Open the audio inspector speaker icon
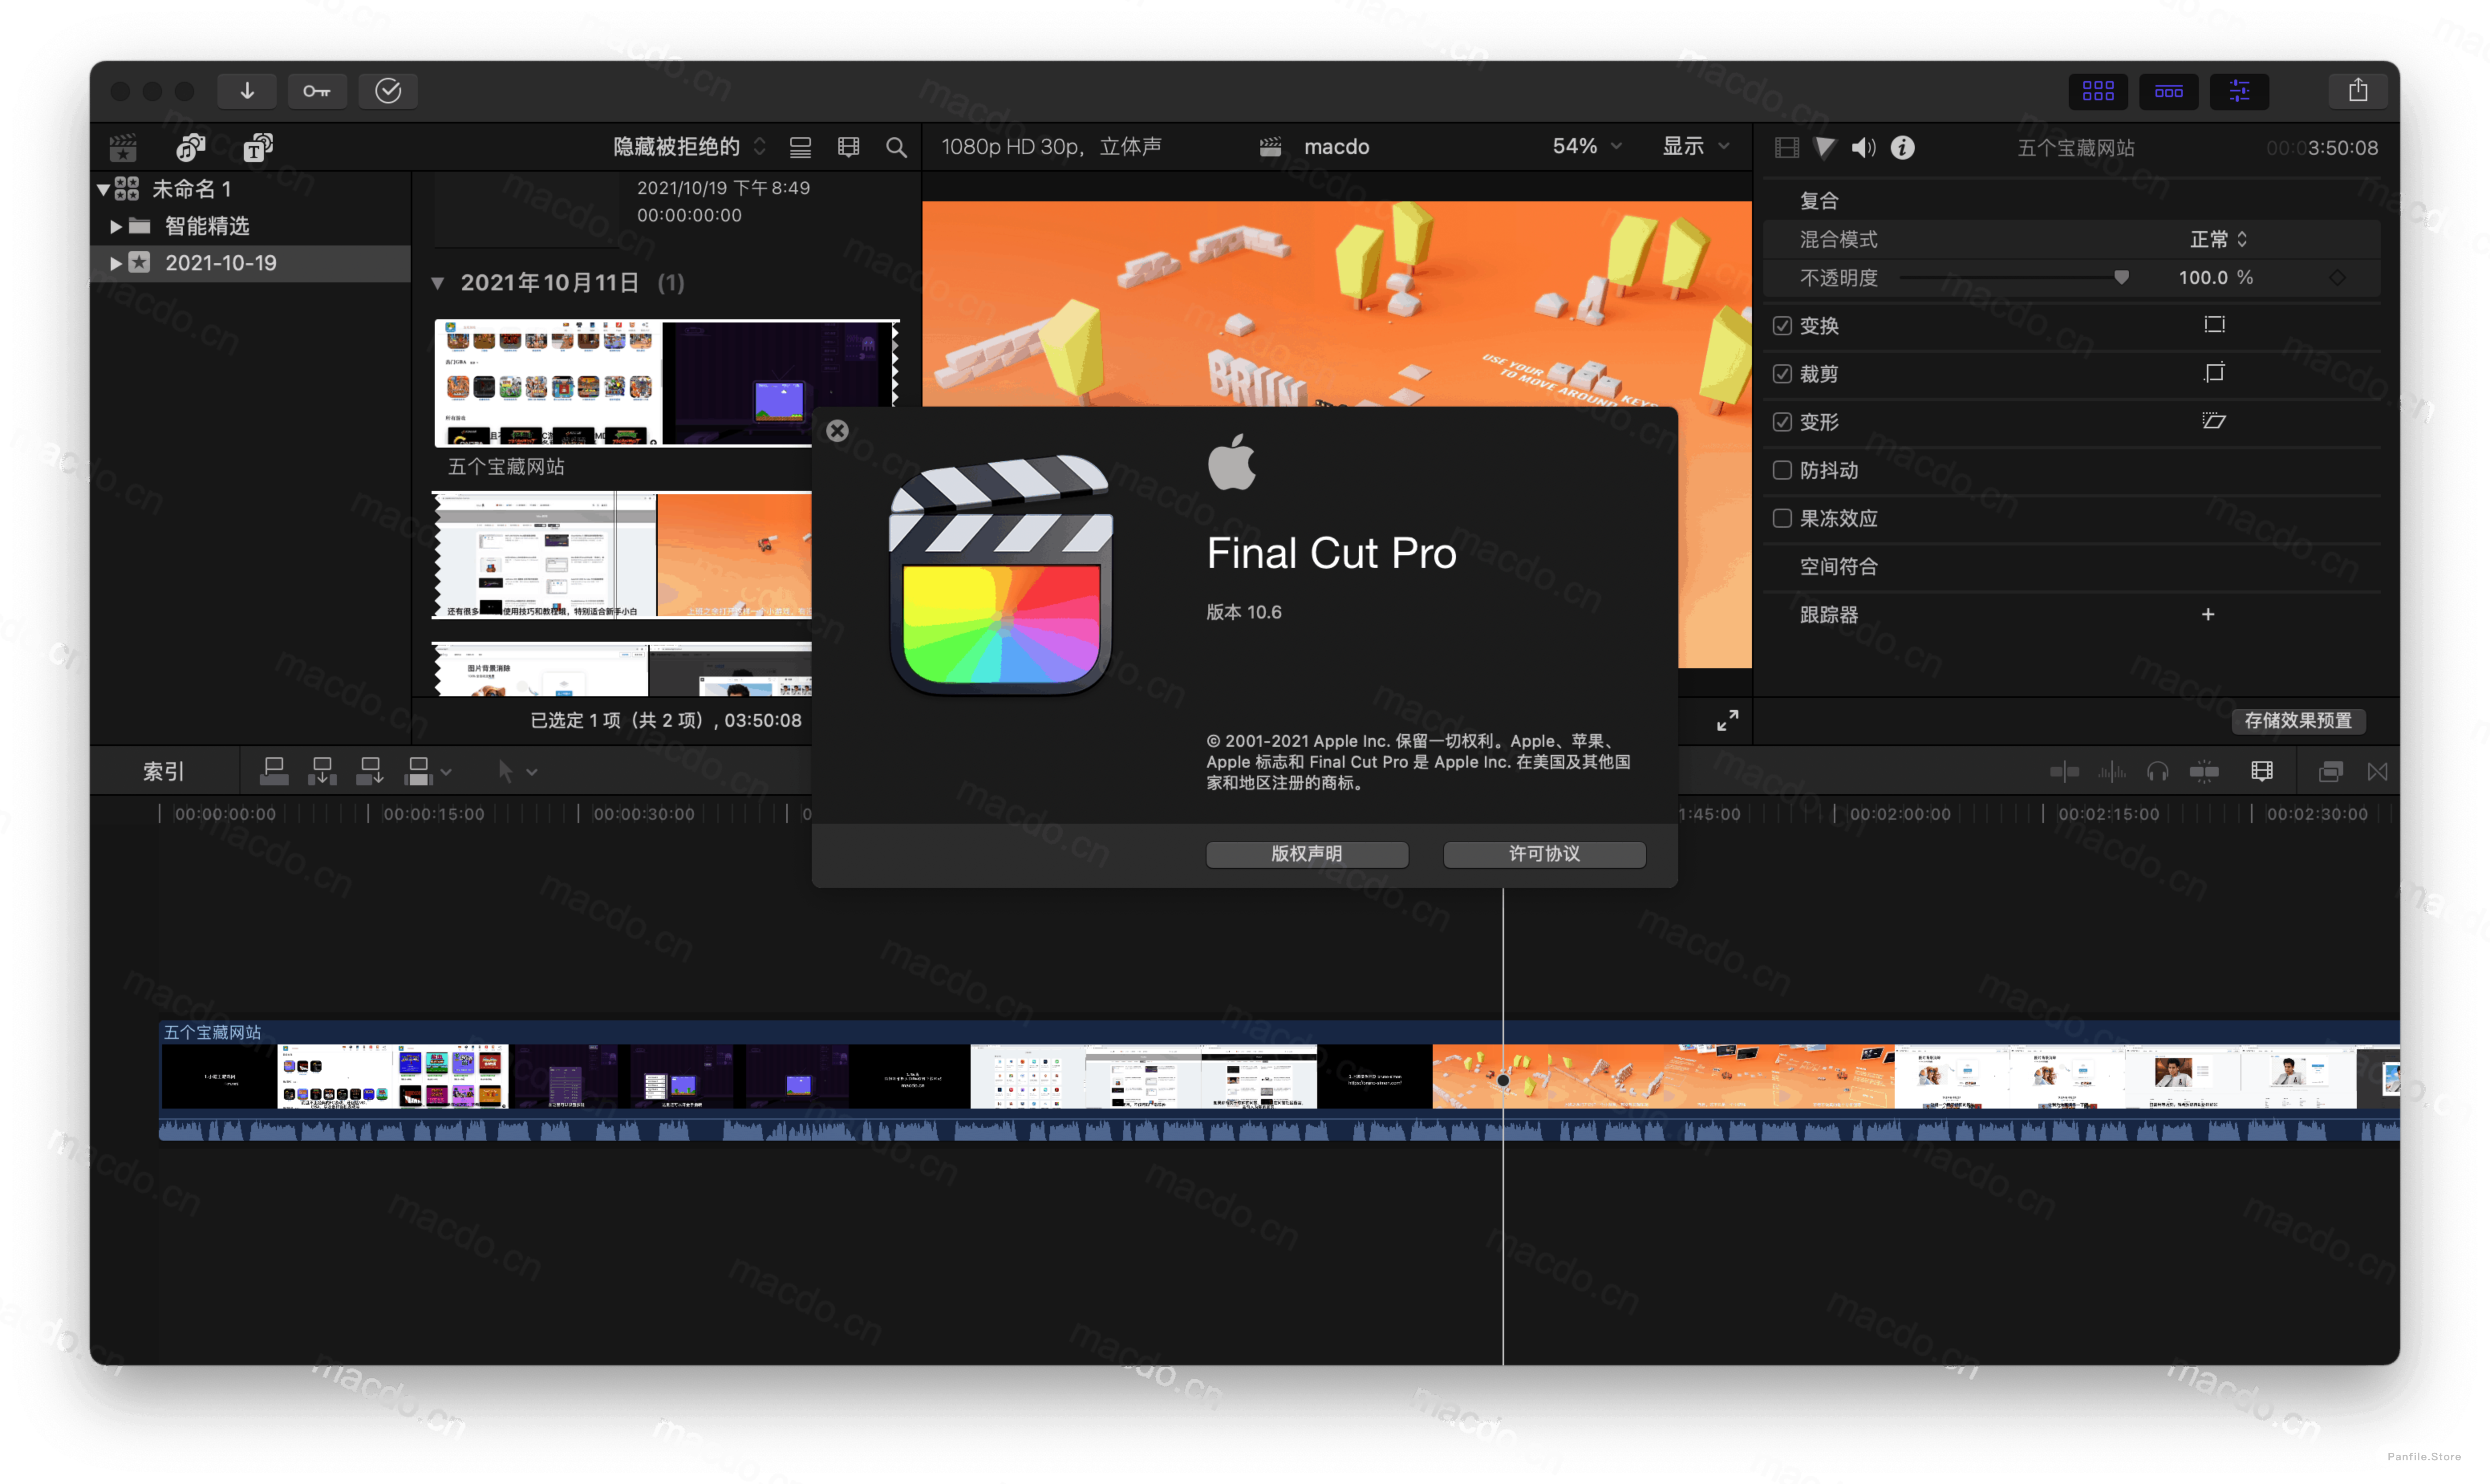Viewport: 2490px width, 1484px height. (1863, 148)
